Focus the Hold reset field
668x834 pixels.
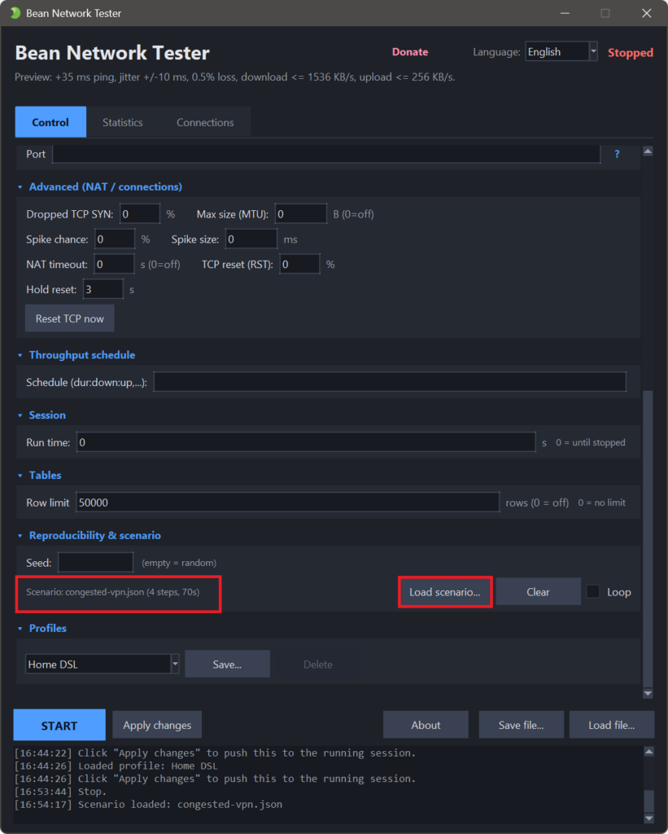tap(103, 289)
